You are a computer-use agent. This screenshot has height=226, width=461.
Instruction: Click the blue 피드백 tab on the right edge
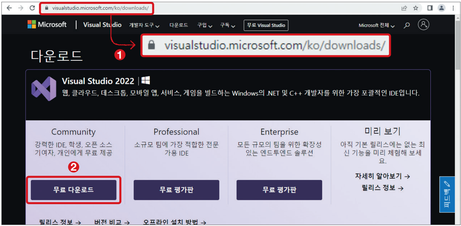447,194
